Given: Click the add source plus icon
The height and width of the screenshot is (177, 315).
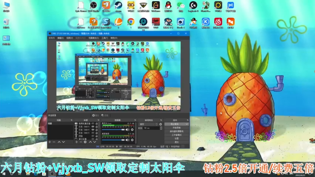Looking at the screenshot, I should coord(76,142).
